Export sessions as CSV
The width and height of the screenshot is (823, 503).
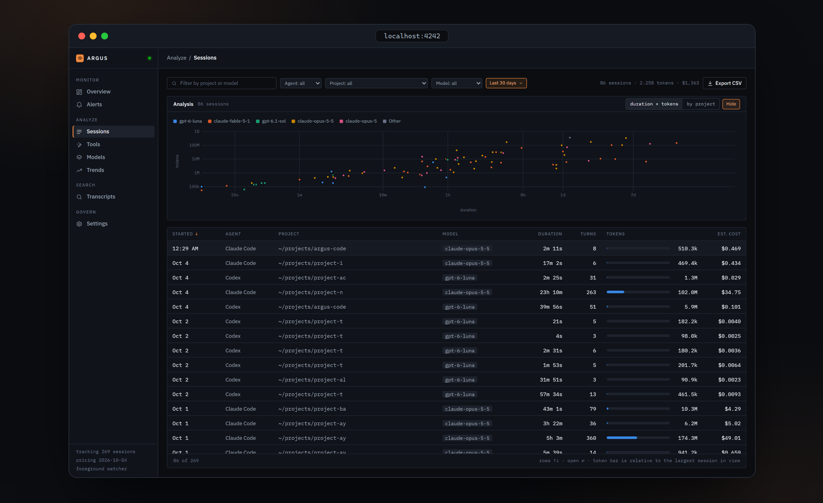724,83
